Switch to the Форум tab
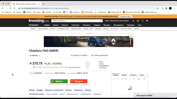The height and width of the screenshot is (99, 177). 88,90
